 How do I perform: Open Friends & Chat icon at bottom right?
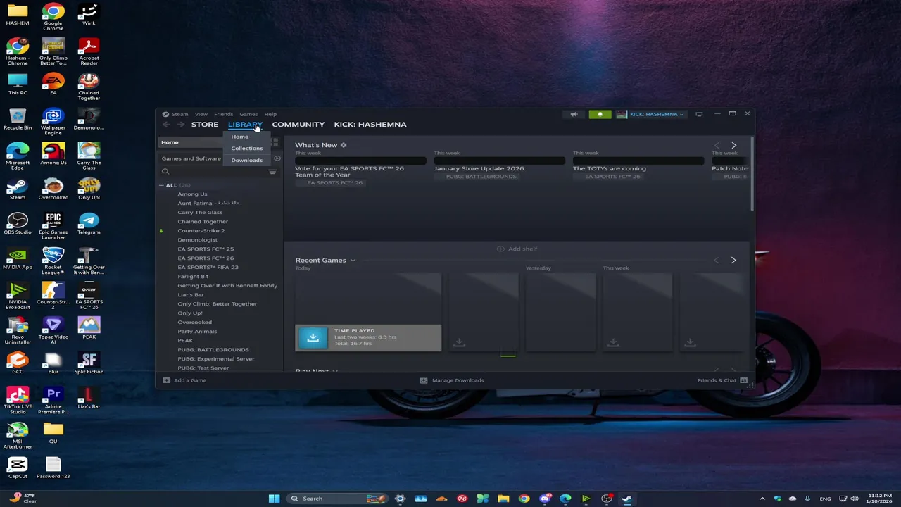(744, 380)
